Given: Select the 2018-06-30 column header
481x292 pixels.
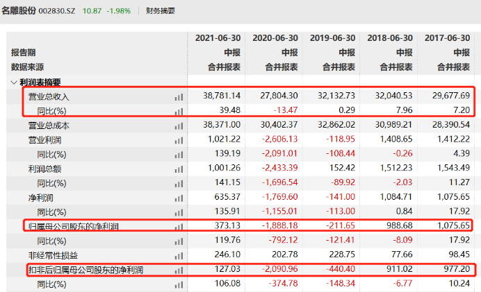Looking at the screenshot, I should point(390,38).
